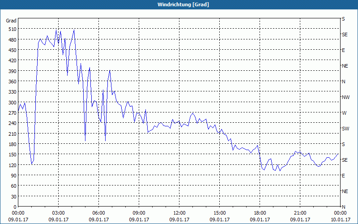The height and width of the screenshot is (224, 358).
Task: Click the S compass label at the 180 gridline
Action: 343,144
